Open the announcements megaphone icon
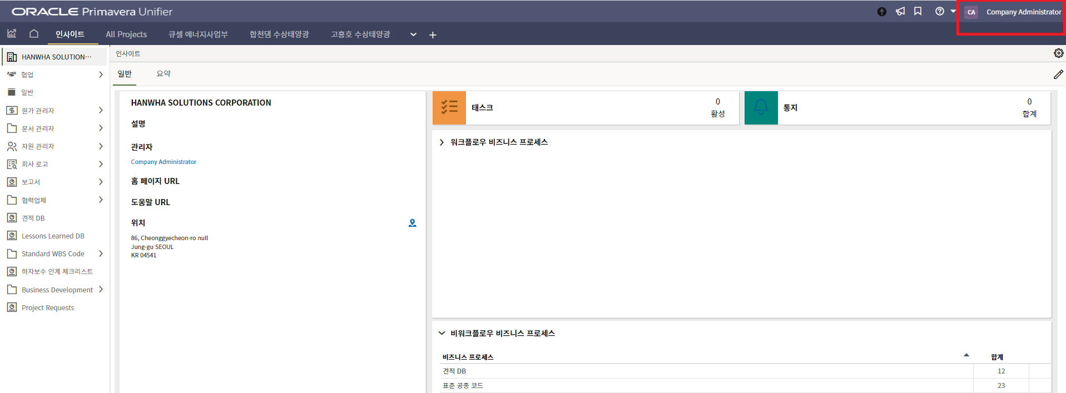The width and height of the screenshot is (1066, 393). [900, 12]
